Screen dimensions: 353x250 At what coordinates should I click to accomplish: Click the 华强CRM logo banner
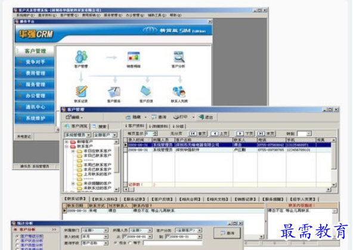tap(36, 34)
